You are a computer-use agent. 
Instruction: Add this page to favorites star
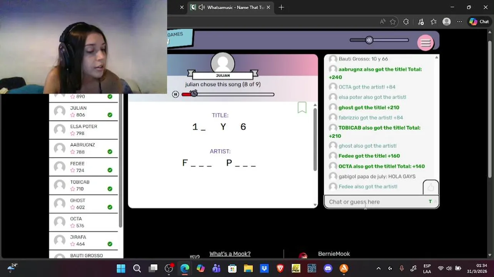393,22
